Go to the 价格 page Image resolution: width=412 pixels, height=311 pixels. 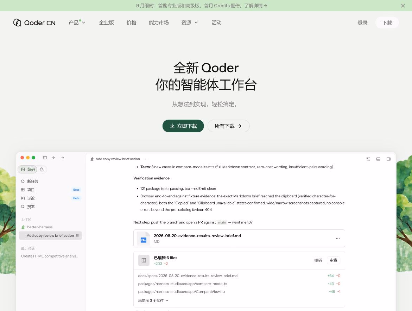131,23
